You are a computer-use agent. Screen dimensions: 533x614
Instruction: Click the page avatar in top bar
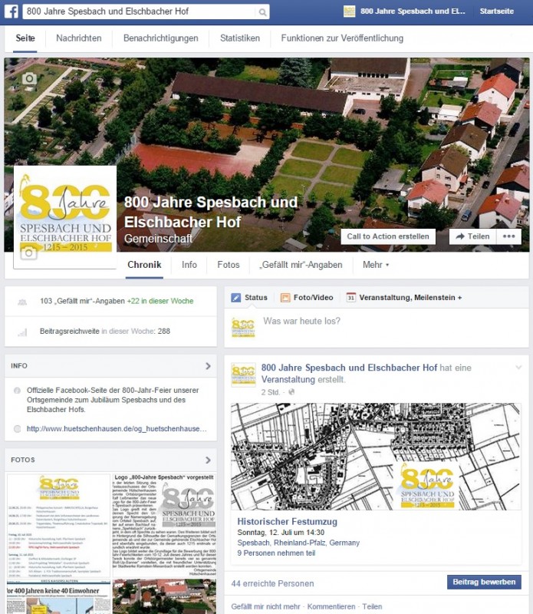click(x=349, y=12)
